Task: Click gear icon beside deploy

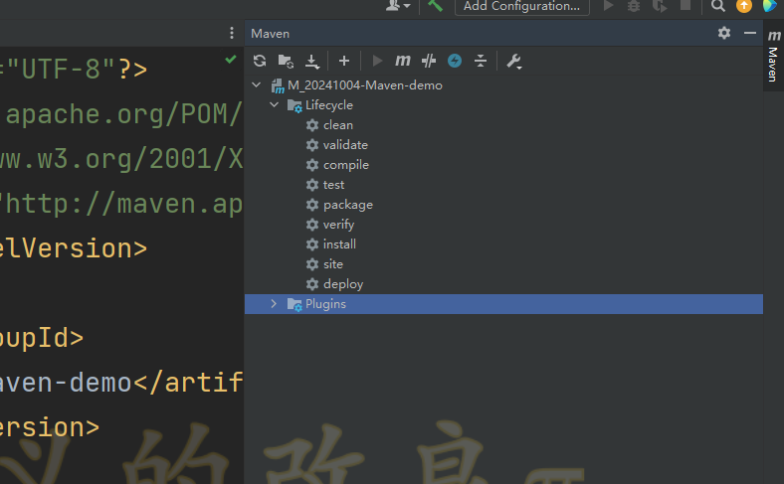Action: (312, 284)
